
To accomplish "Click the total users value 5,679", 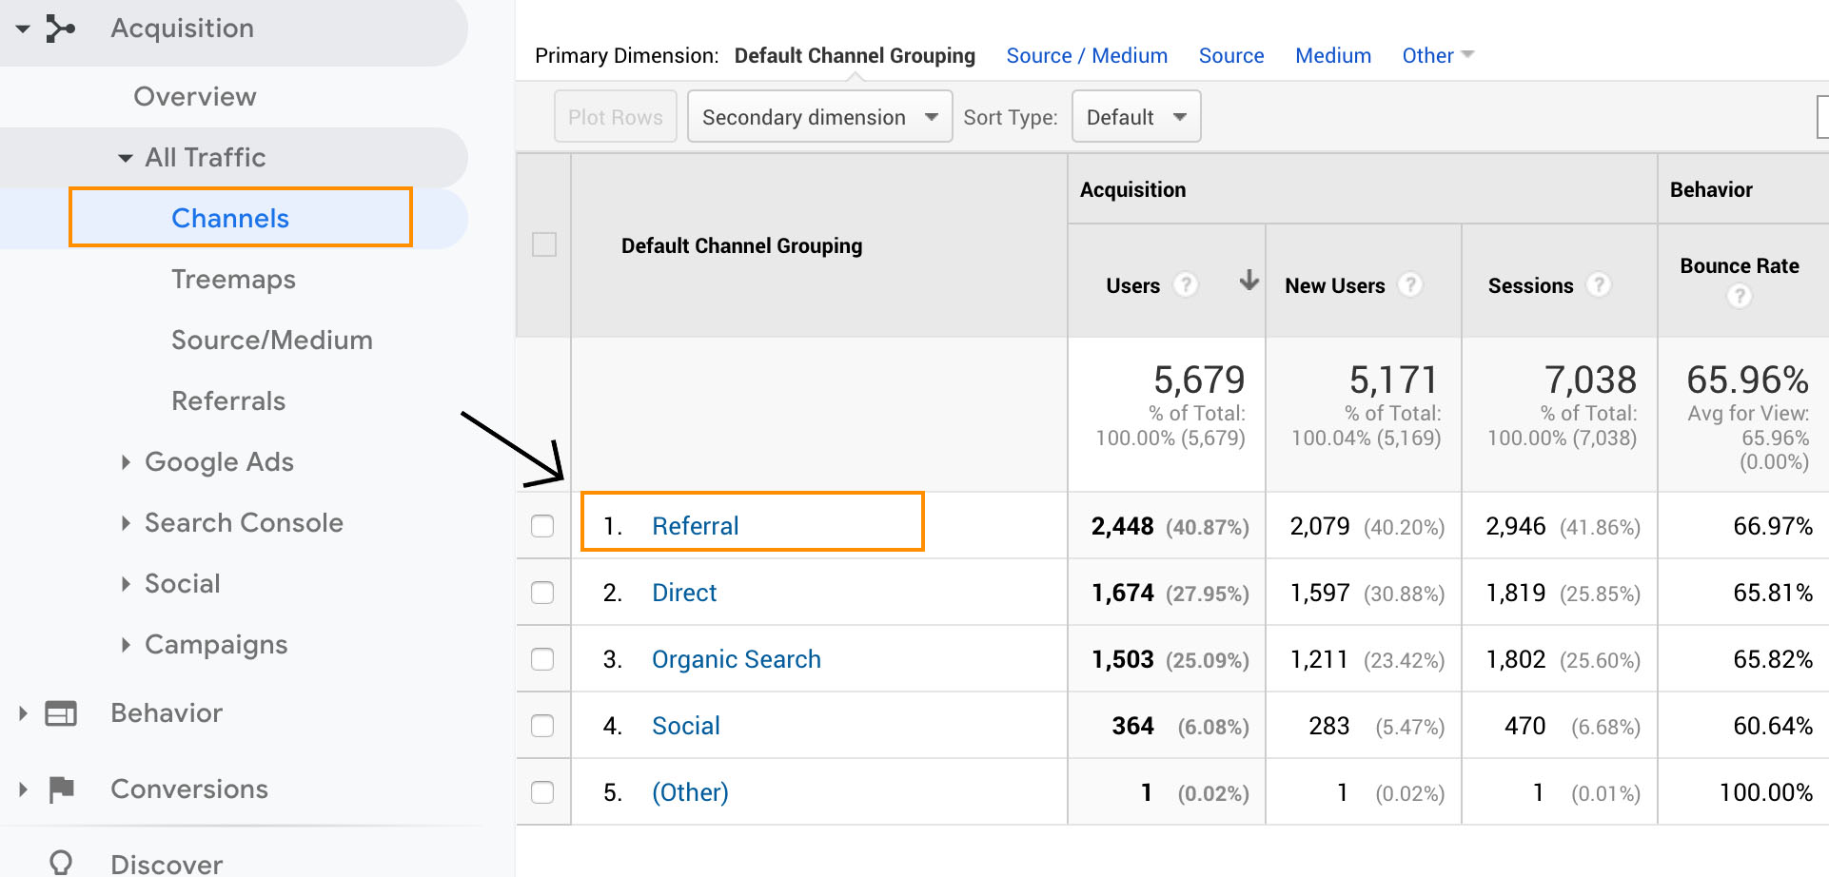I will [1199, 380].
